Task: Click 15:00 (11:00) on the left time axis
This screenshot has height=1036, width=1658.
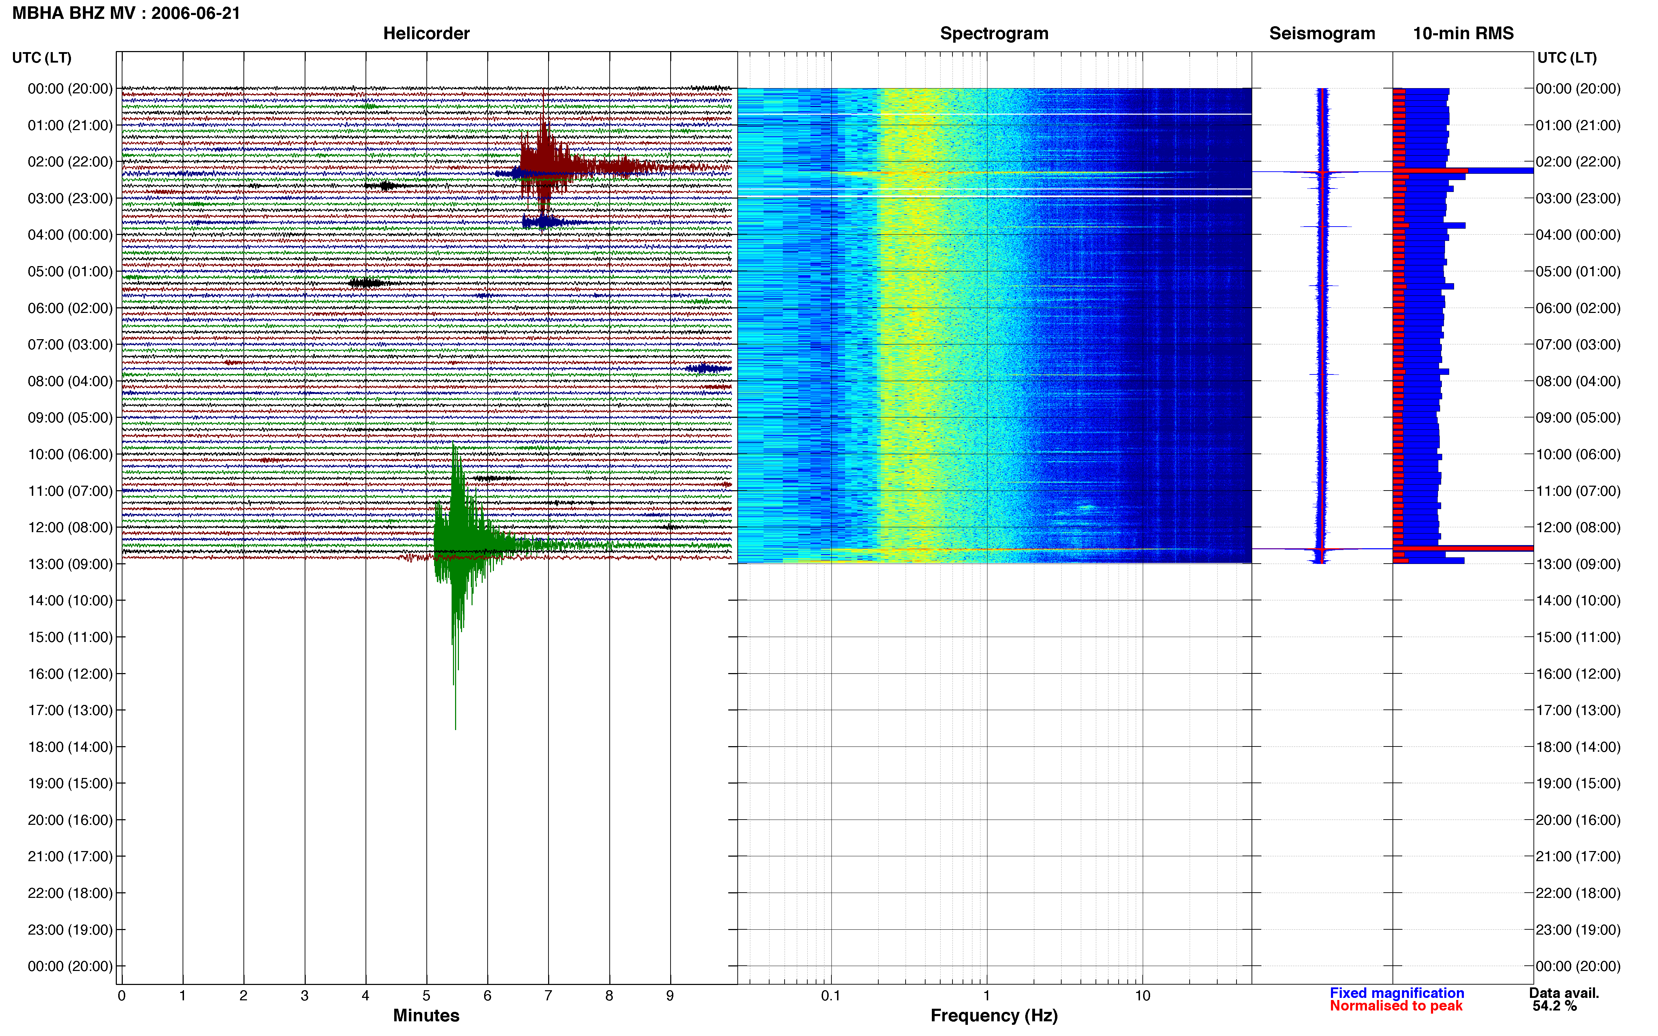Action: pos(70,637)
